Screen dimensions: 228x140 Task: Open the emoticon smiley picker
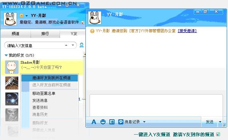point(103,122)
